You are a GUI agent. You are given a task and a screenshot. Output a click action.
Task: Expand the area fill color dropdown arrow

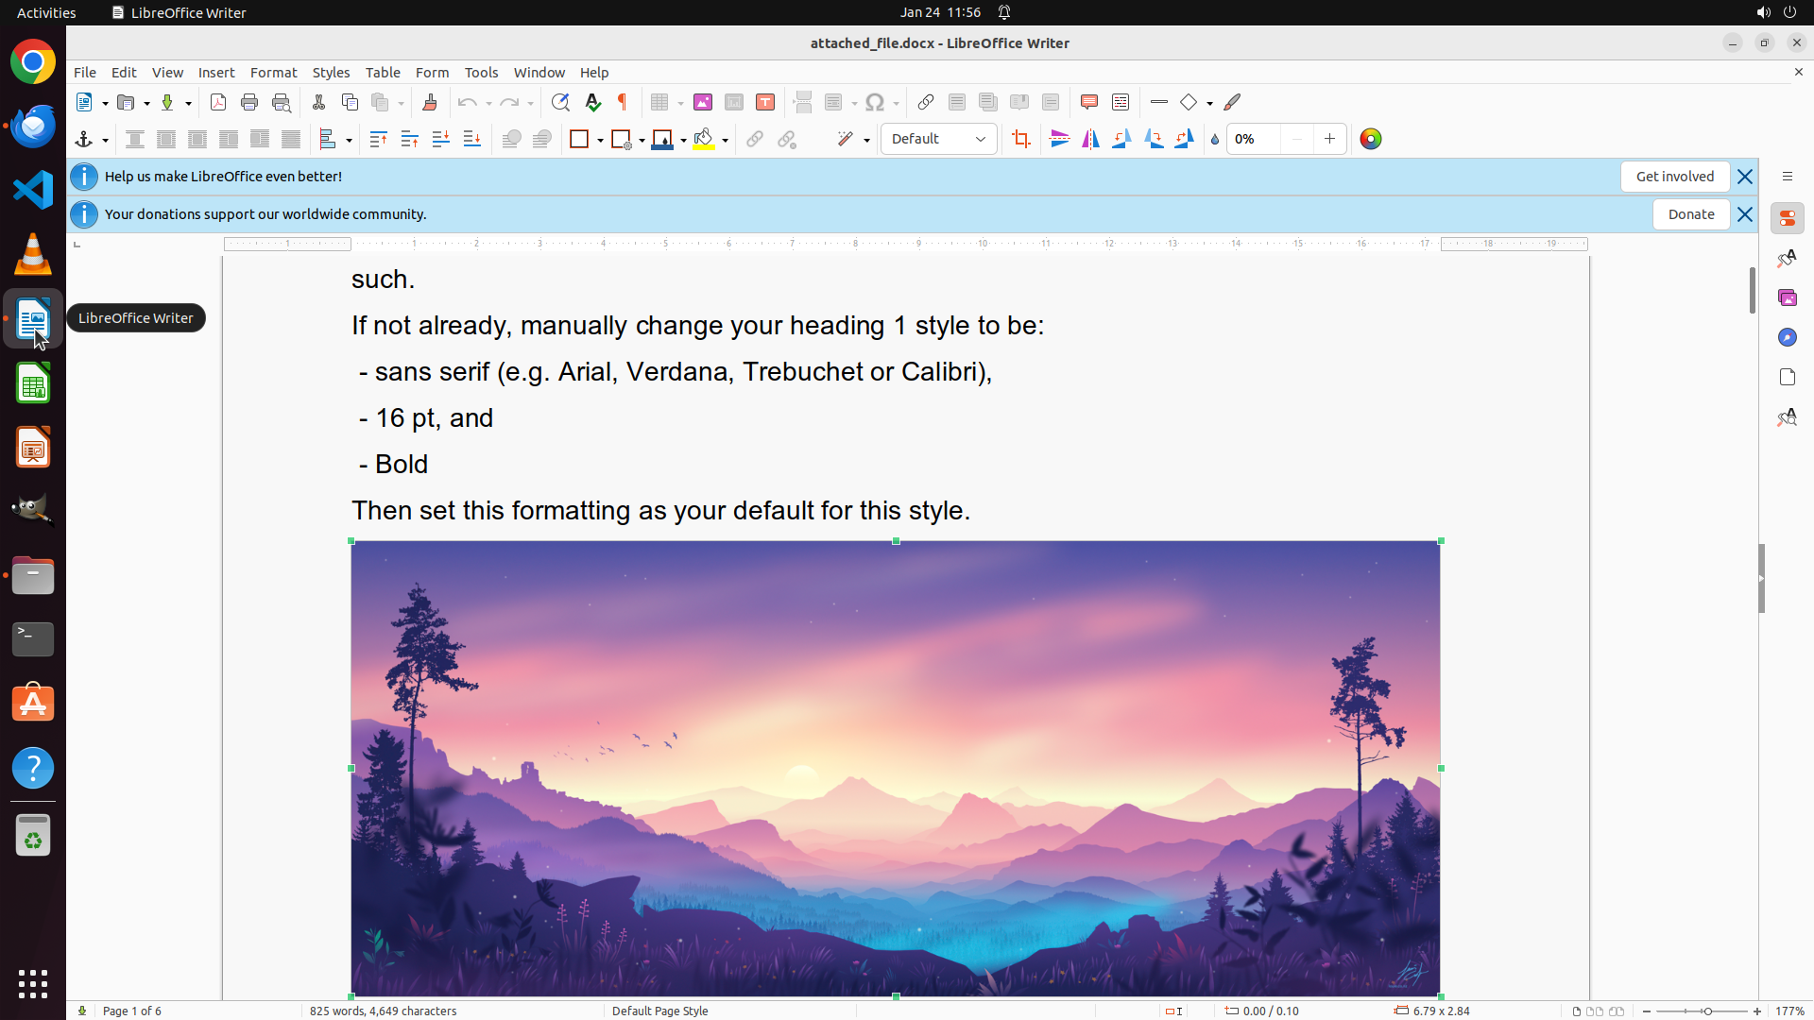[725, 141]
